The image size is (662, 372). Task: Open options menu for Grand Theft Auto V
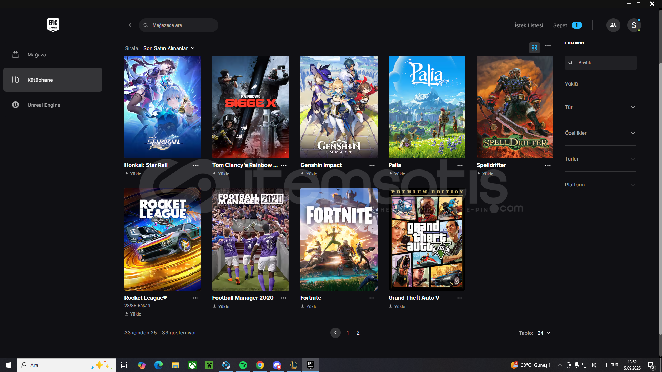point(460,298)
